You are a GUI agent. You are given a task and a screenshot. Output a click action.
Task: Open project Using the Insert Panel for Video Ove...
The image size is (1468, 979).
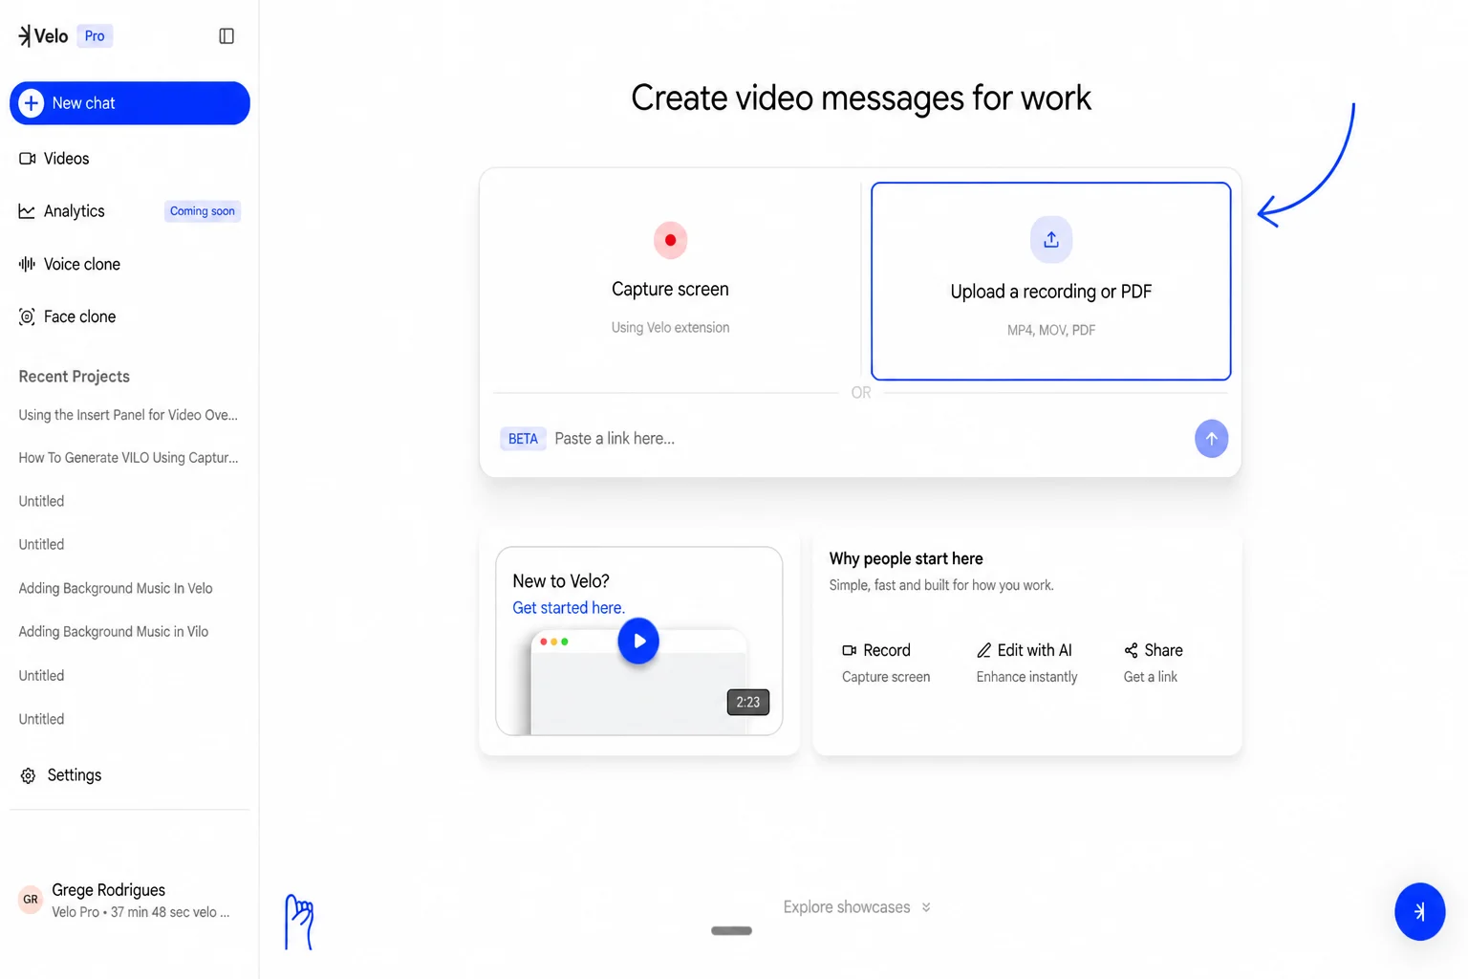128,415
